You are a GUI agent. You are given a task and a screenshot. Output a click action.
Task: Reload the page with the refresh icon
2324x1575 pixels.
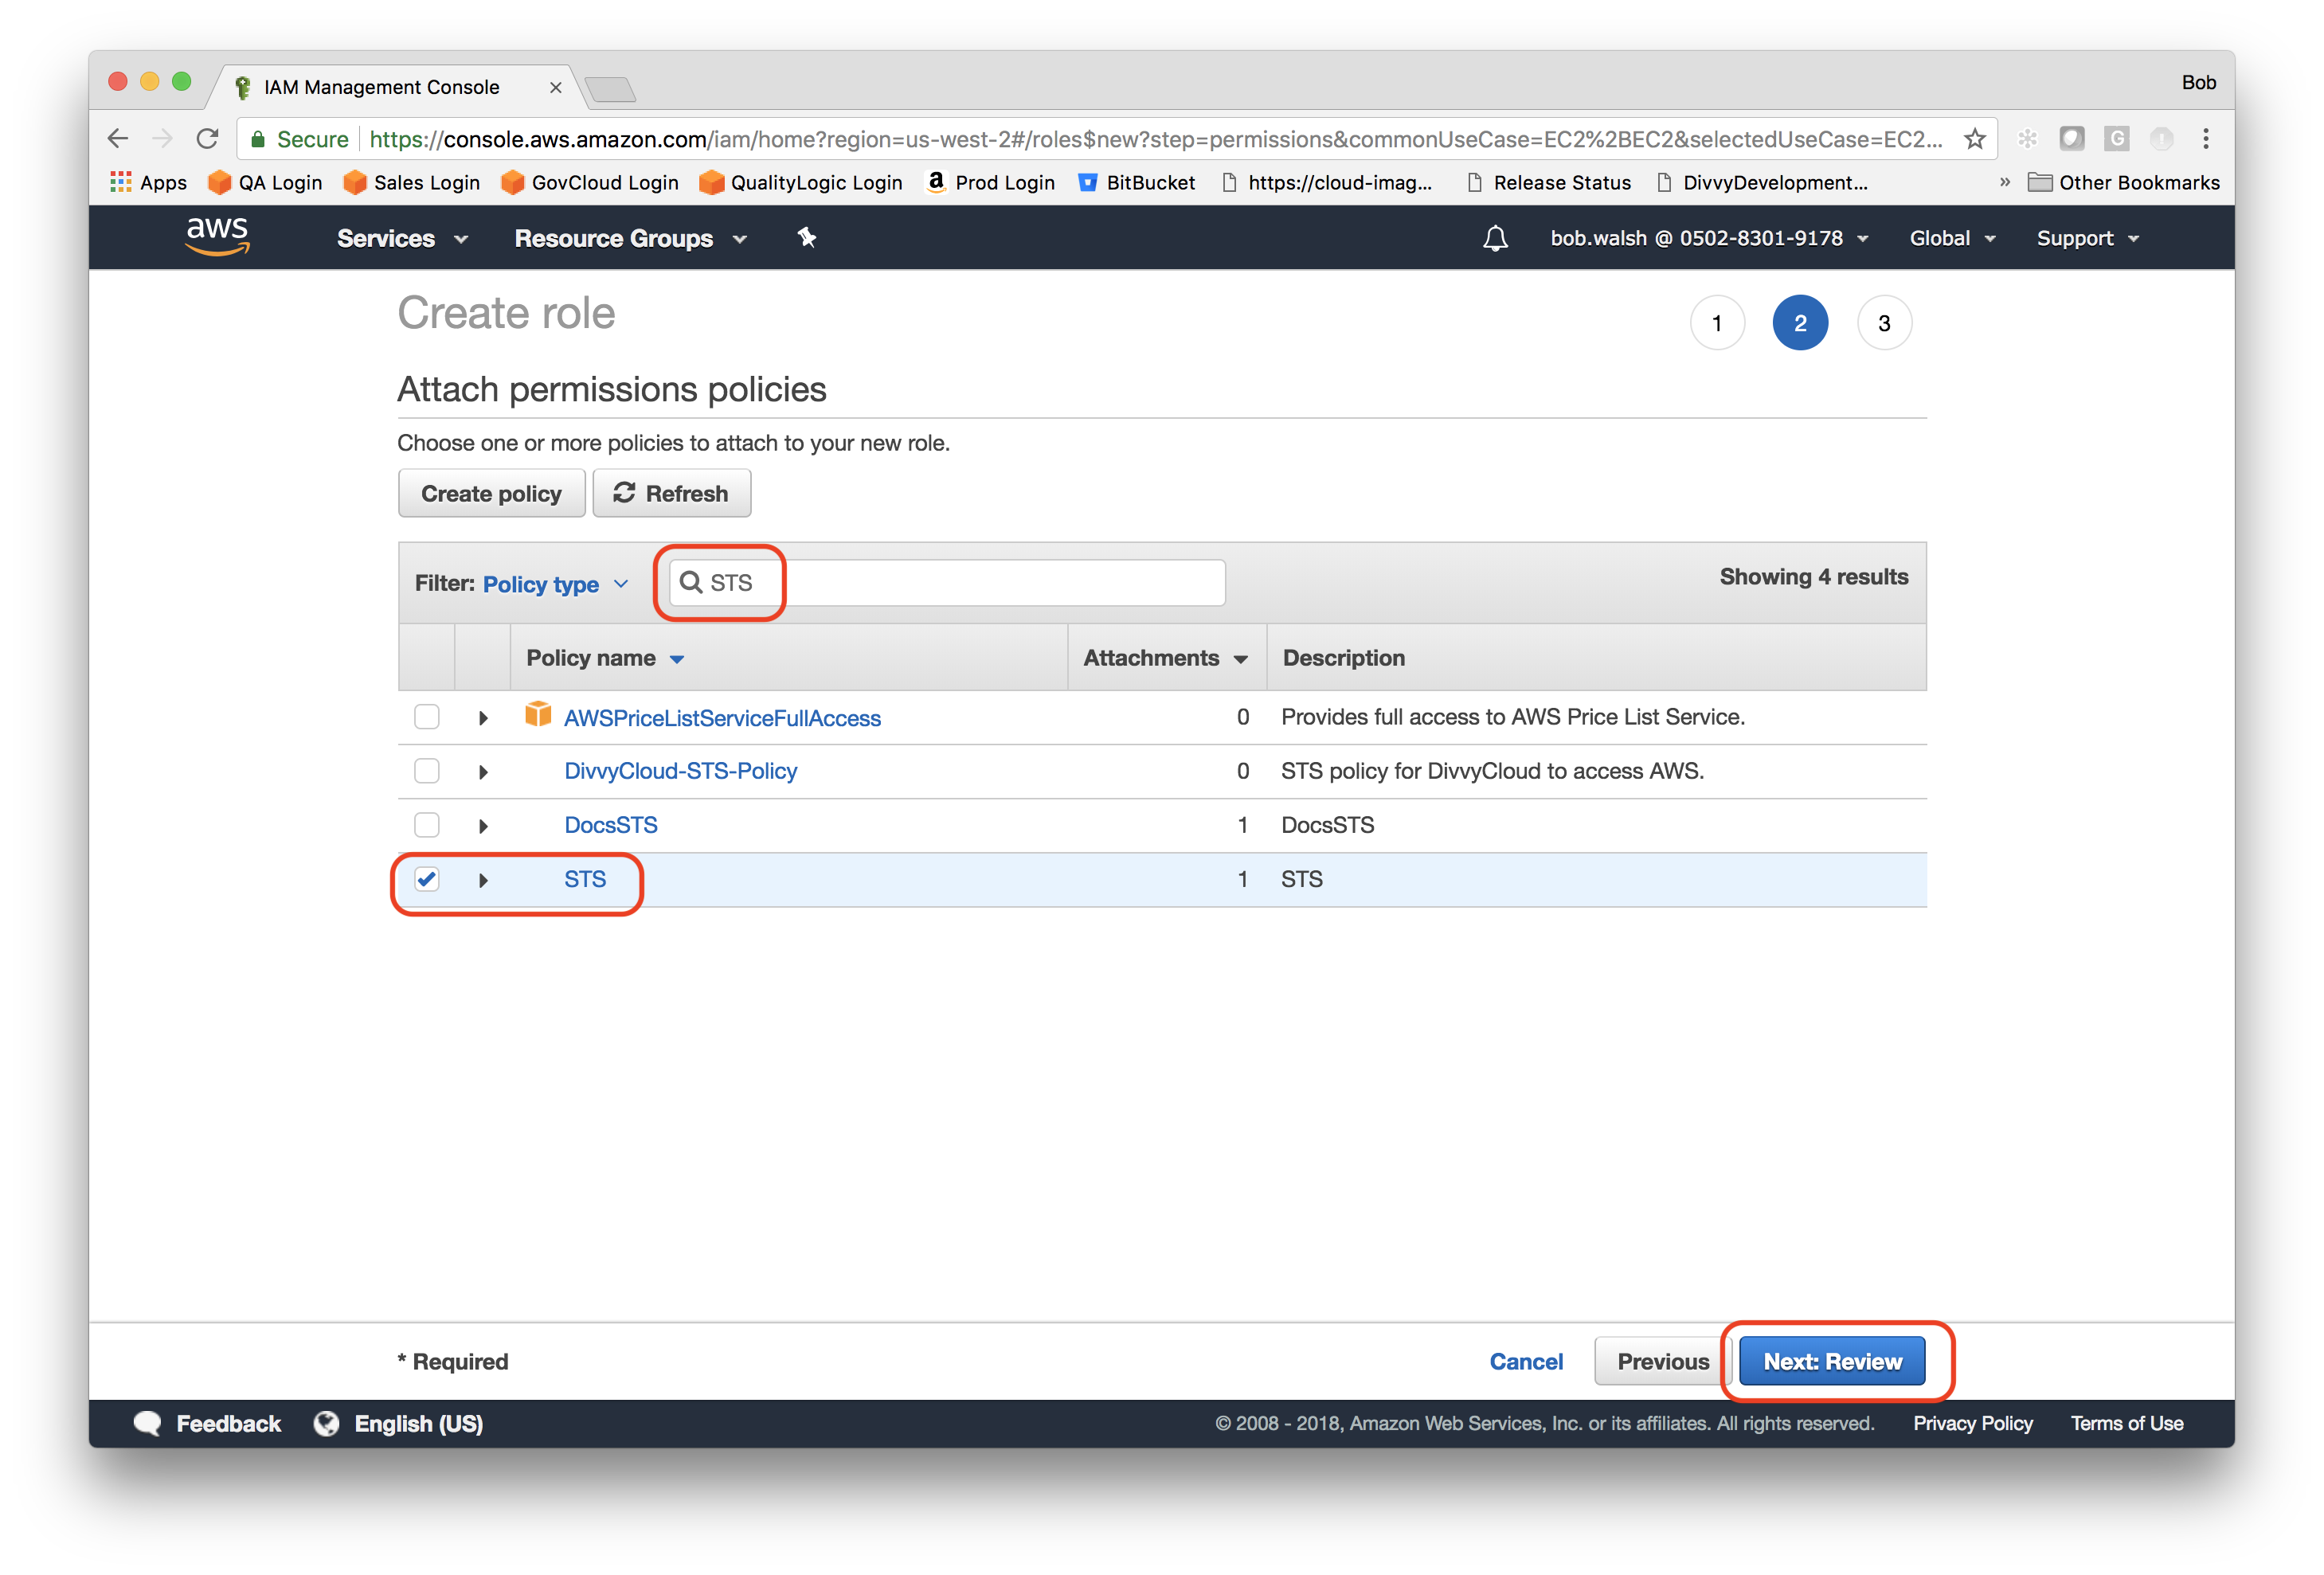tap(207, 138)
